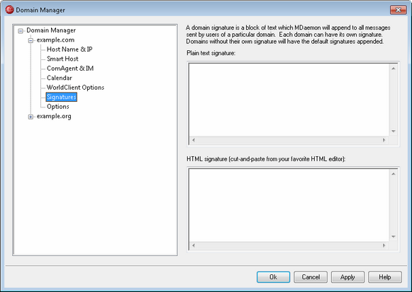This screenshot has height=292, width=412.
Task: Click the MDaemon icon in title bar
Action: pos(9,10)
